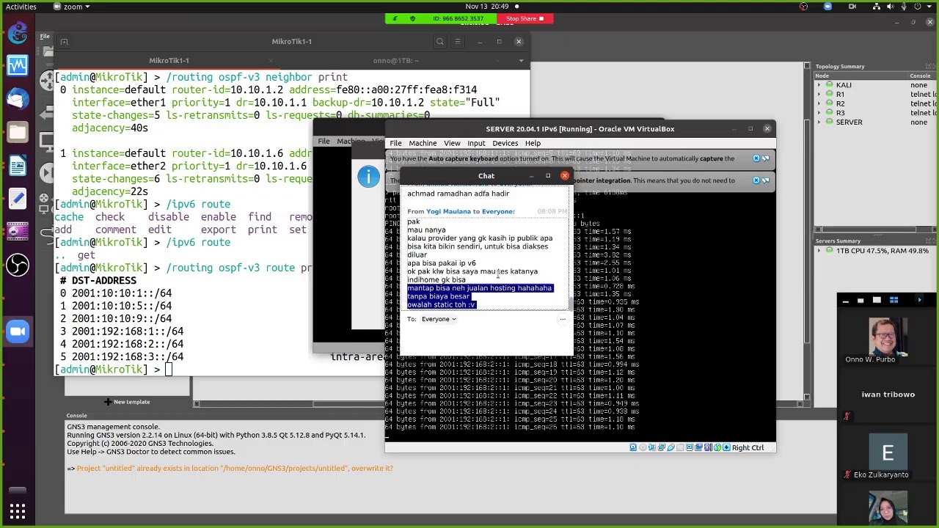The width and height of the screenshot is (939, 528).
Task: Click VirtualBox keyboard capture arrow icon
Action: pos(726,447)
